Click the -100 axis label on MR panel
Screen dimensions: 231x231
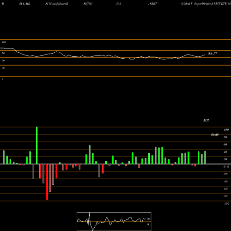coord(226,204)
